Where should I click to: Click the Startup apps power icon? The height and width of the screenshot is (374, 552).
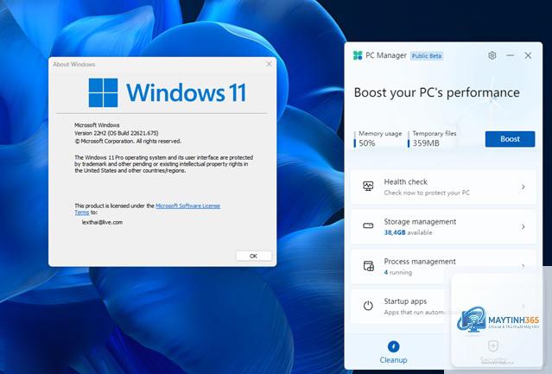click(x=368, y=306)
